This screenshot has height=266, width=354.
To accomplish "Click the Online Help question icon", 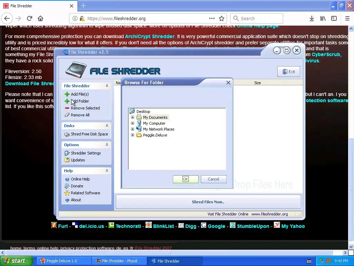I will tap(67, 179).
